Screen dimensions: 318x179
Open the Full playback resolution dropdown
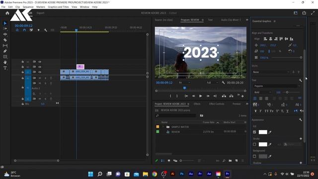point(212,83)
